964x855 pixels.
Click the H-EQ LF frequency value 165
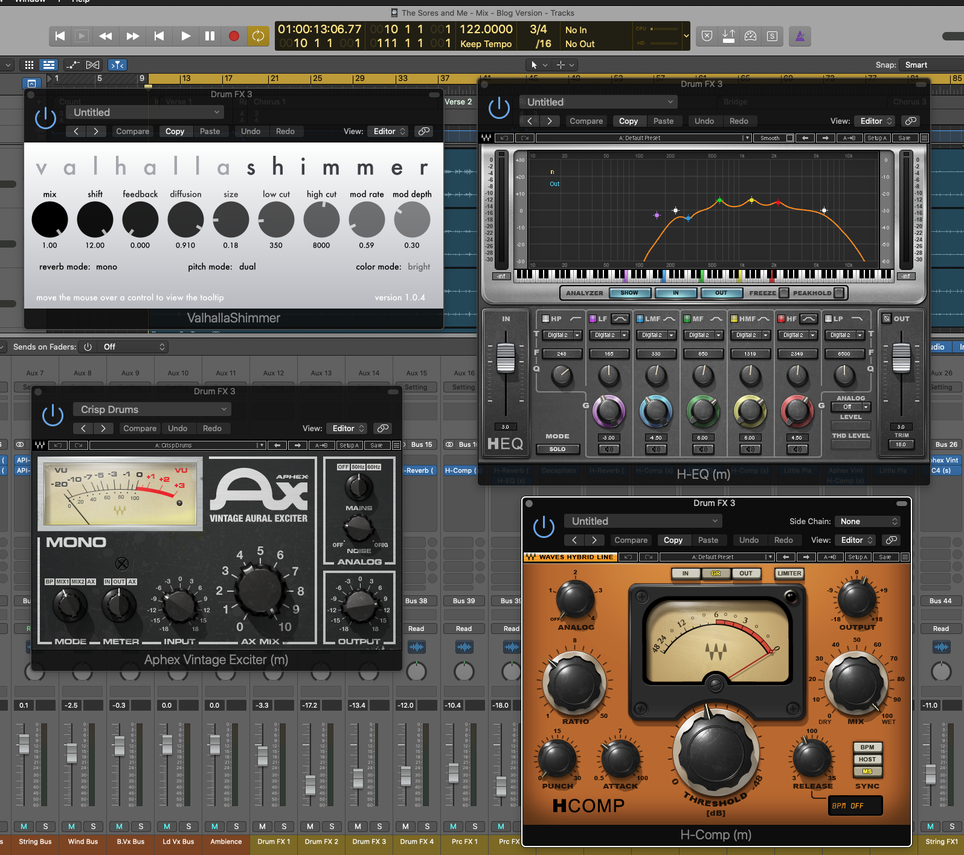(609, 354)
